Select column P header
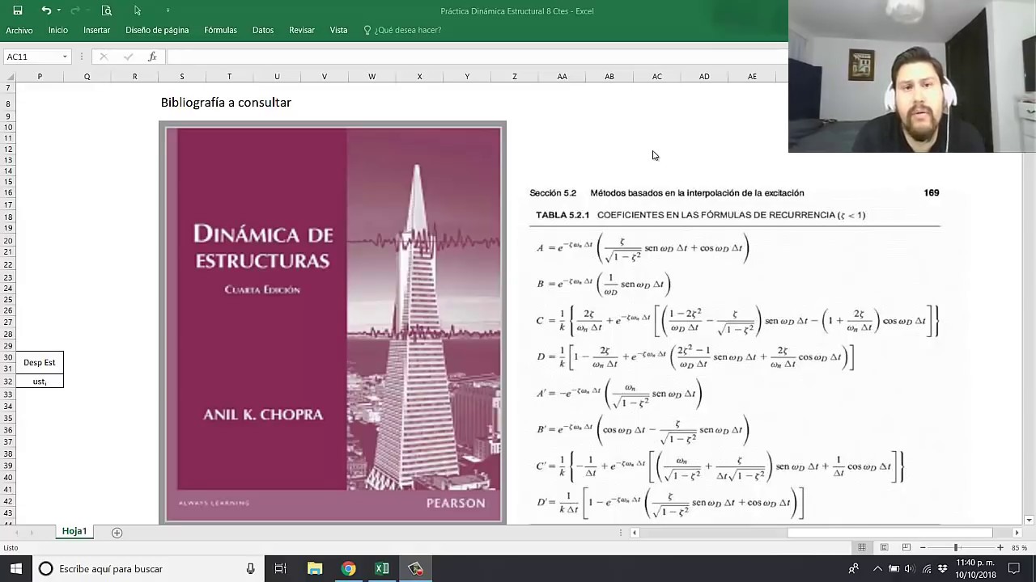1036x582 pixels. click(x=40, y=76)
